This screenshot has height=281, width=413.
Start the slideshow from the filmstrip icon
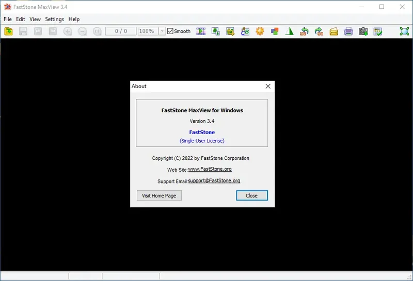pos(201,31)
